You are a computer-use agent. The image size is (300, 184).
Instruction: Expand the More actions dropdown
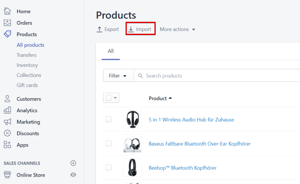coord(177,29)
